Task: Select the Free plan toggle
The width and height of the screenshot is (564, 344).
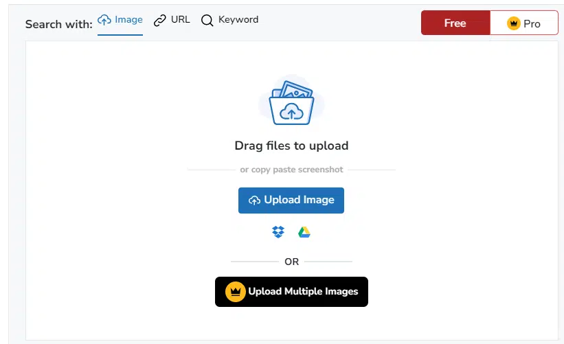Action: point(455,23)
